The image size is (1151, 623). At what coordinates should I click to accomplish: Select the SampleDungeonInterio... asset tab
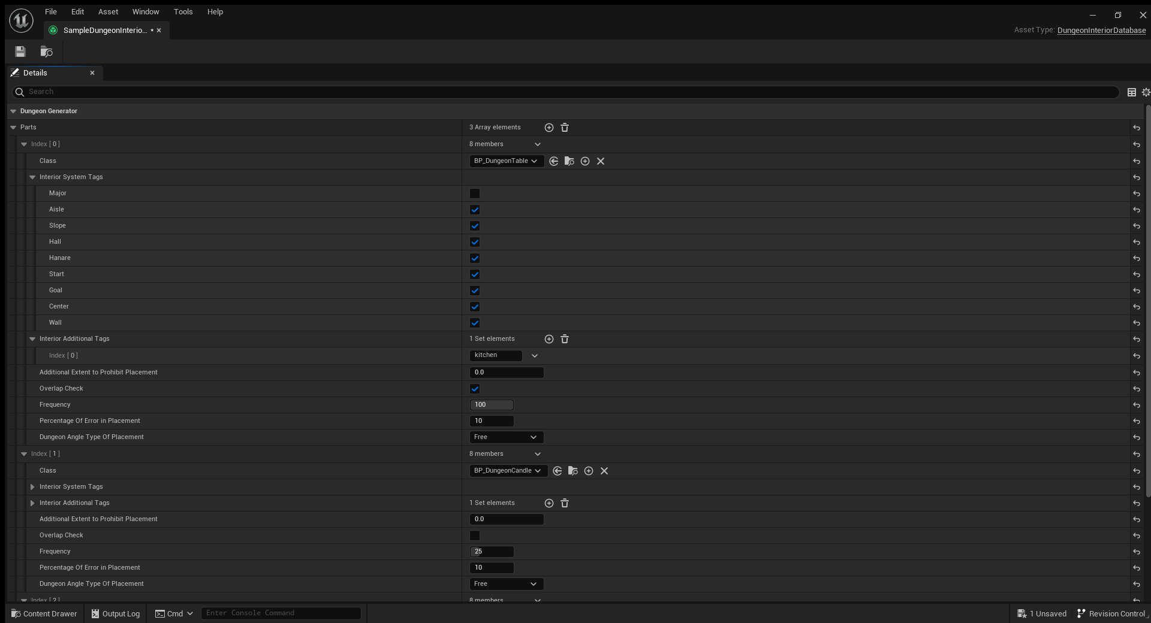tap(105, 31)
